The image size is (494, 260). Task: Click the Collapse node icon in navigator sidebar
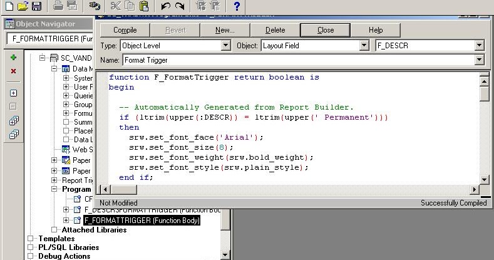tap(13, 107)
